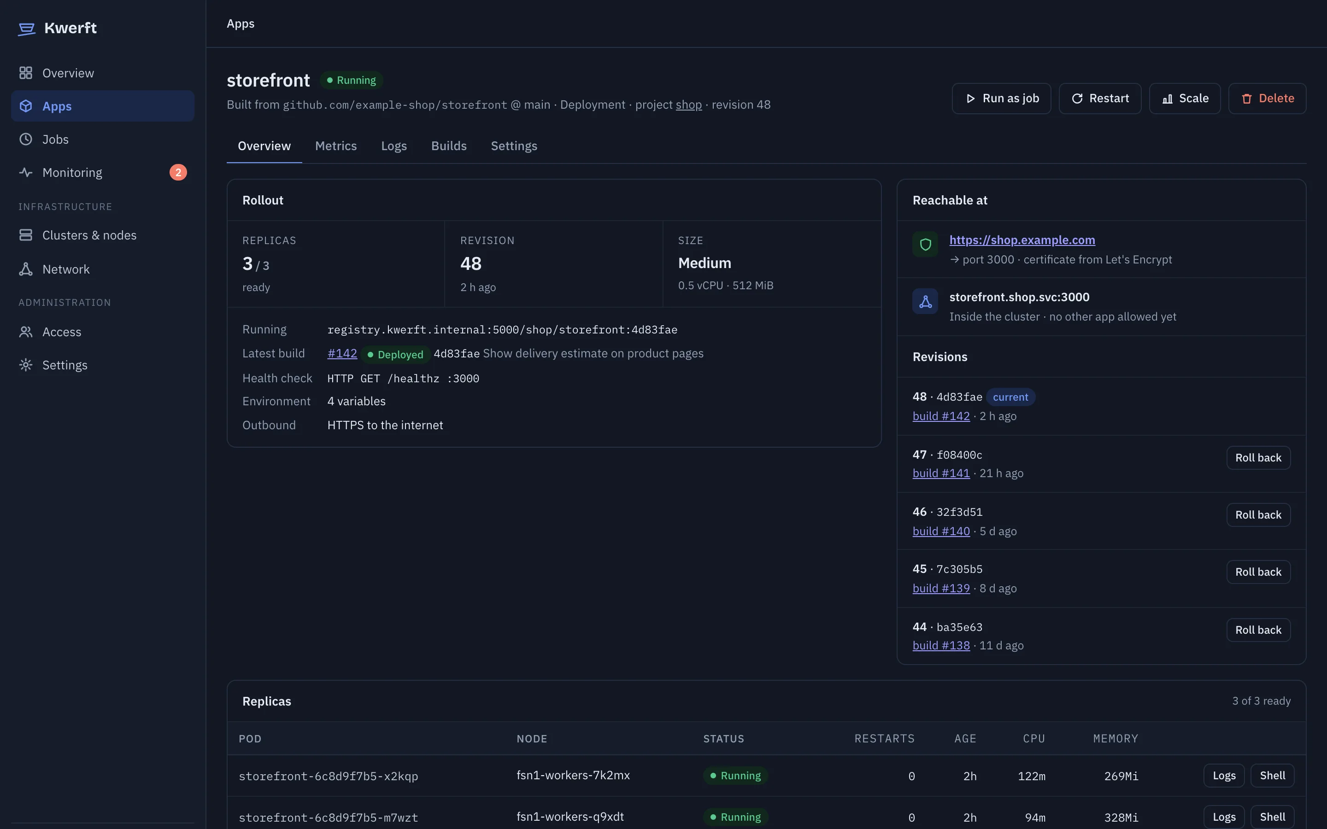Screen dimensions: 1327x829
Task: Roll back to revision 45
Action: (1258, 572)
